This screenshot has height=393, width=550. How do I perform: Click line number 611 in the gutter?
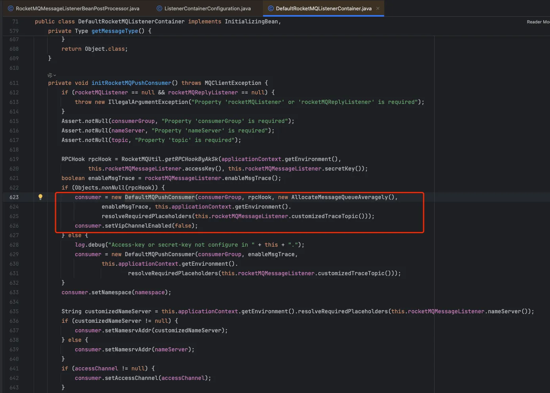(14, 83)
